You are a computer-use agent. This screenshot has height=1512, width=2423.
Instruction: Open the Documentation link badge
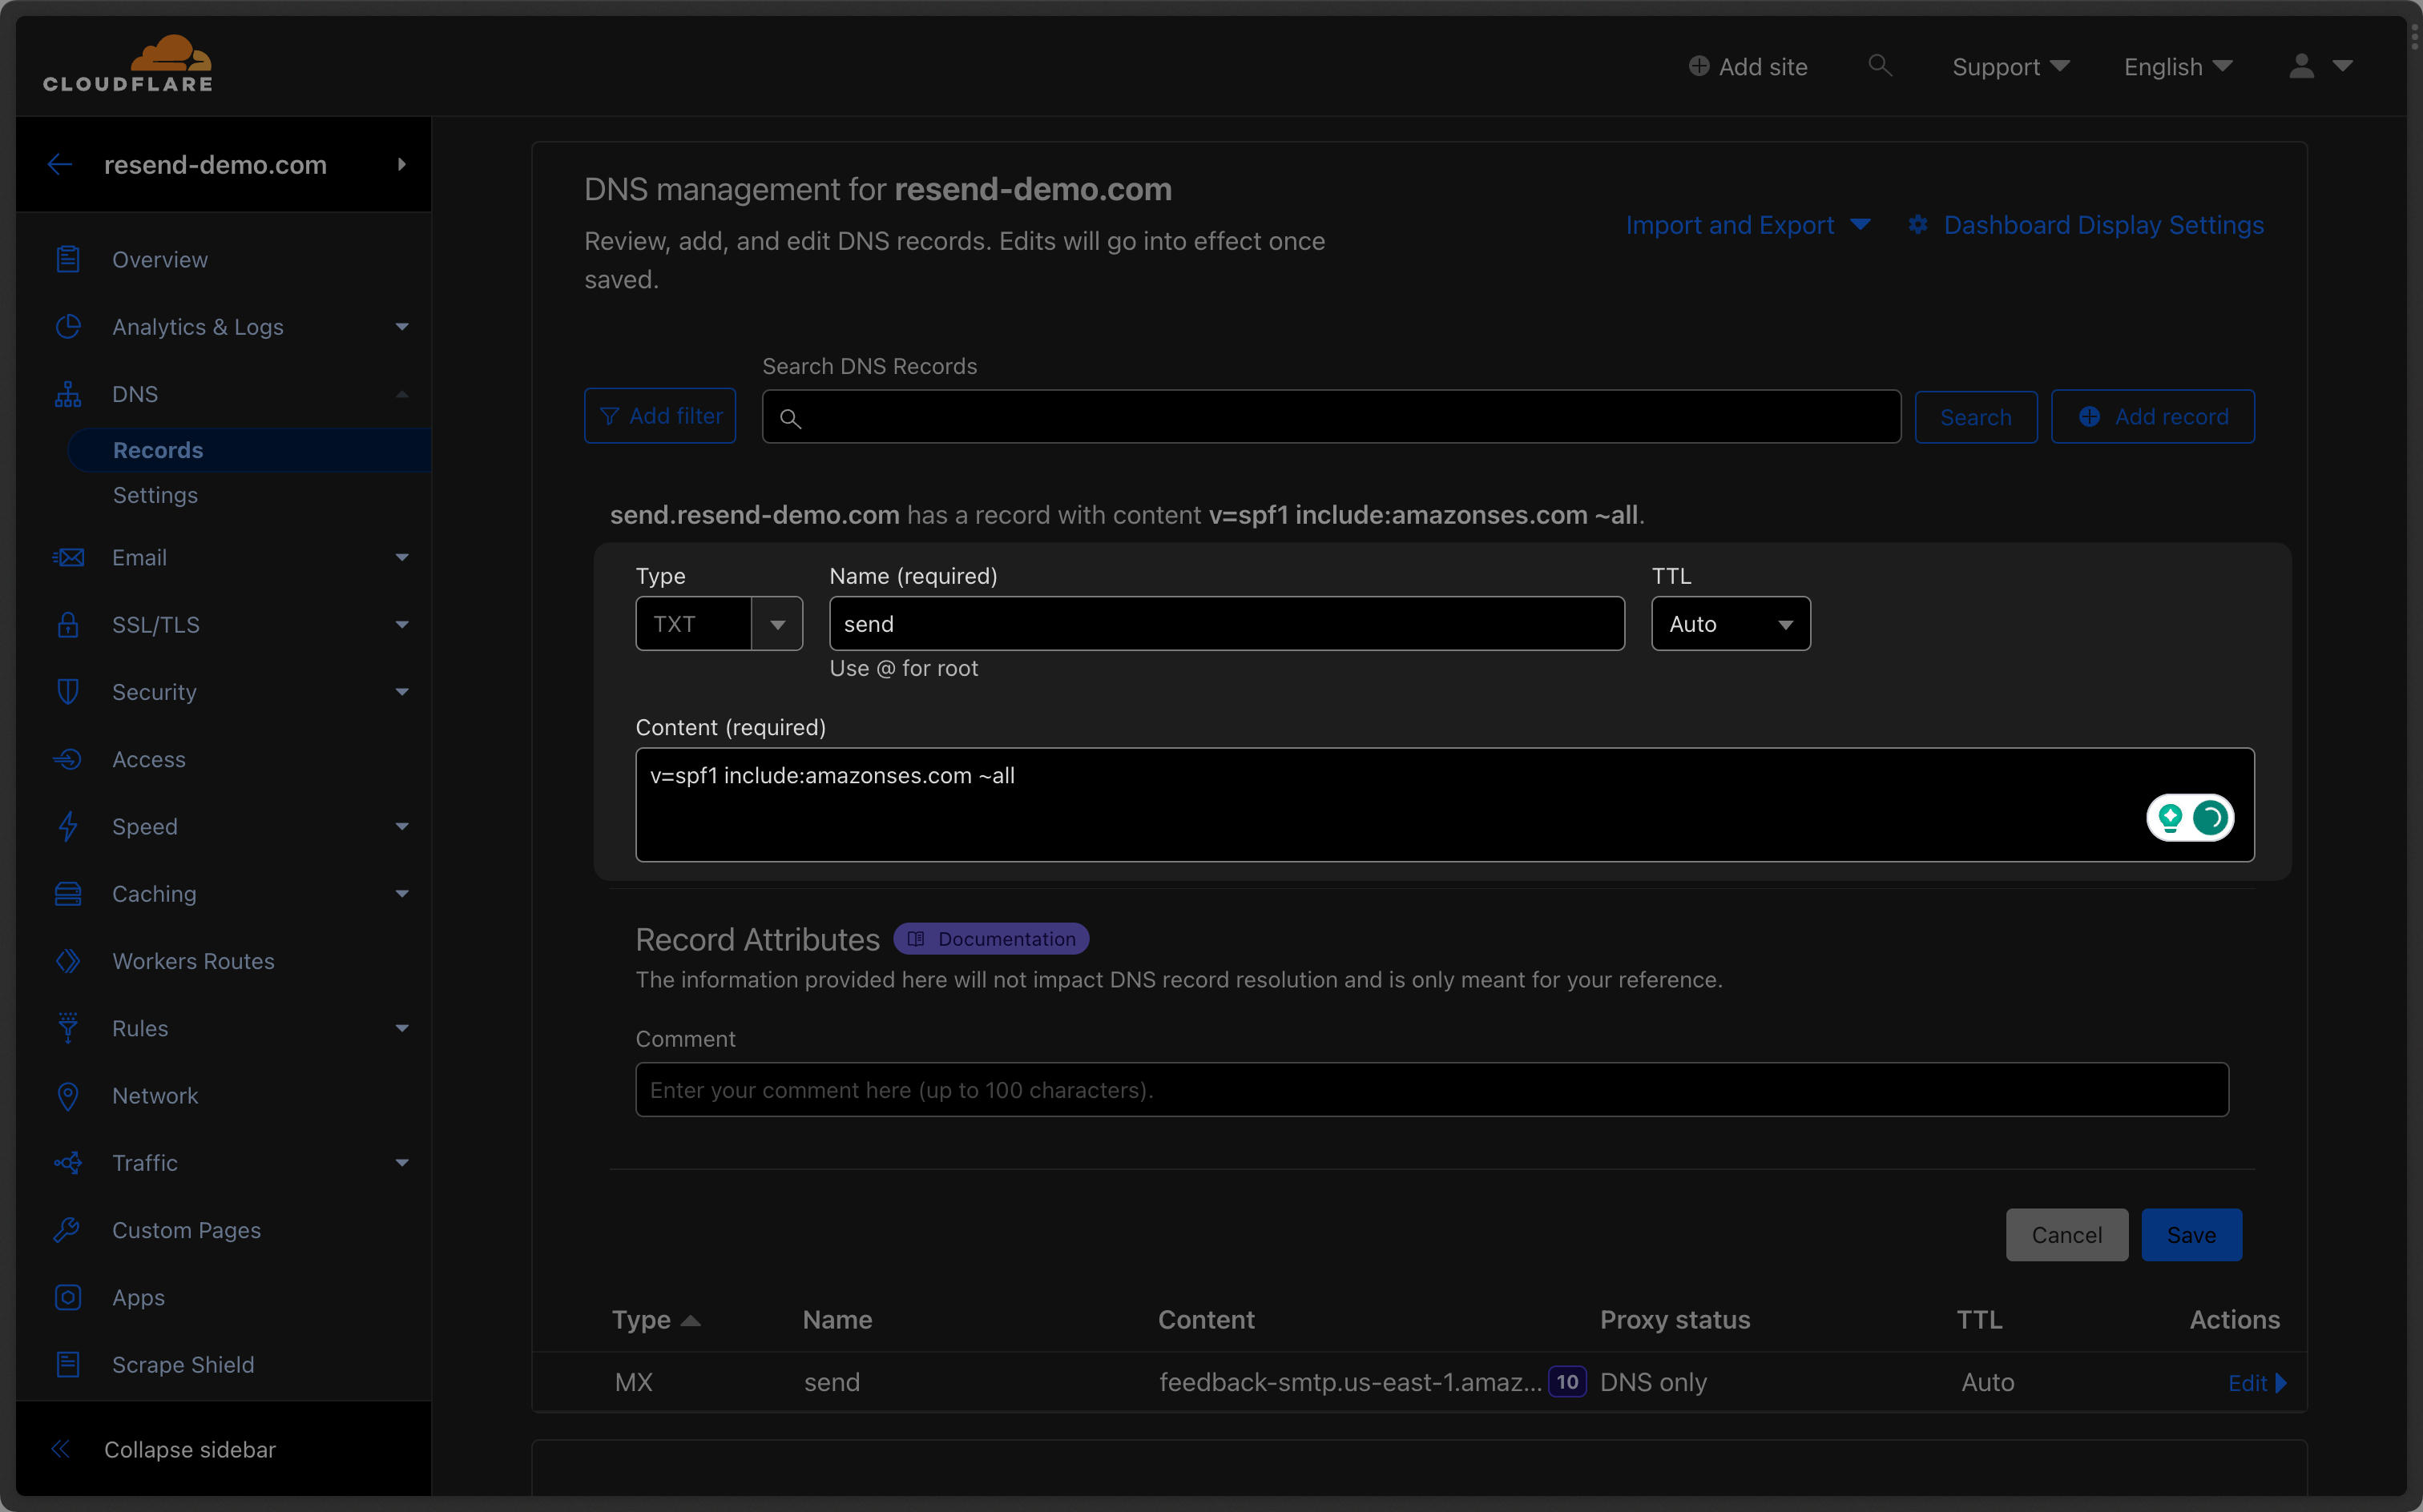point(991,939)
